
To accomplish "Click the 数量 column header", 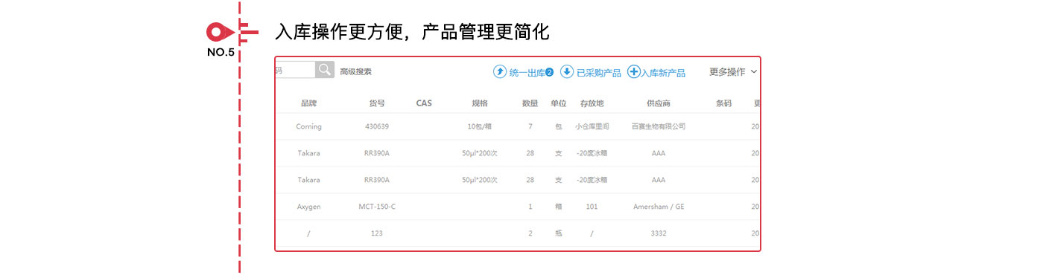I will click(530, 103).
